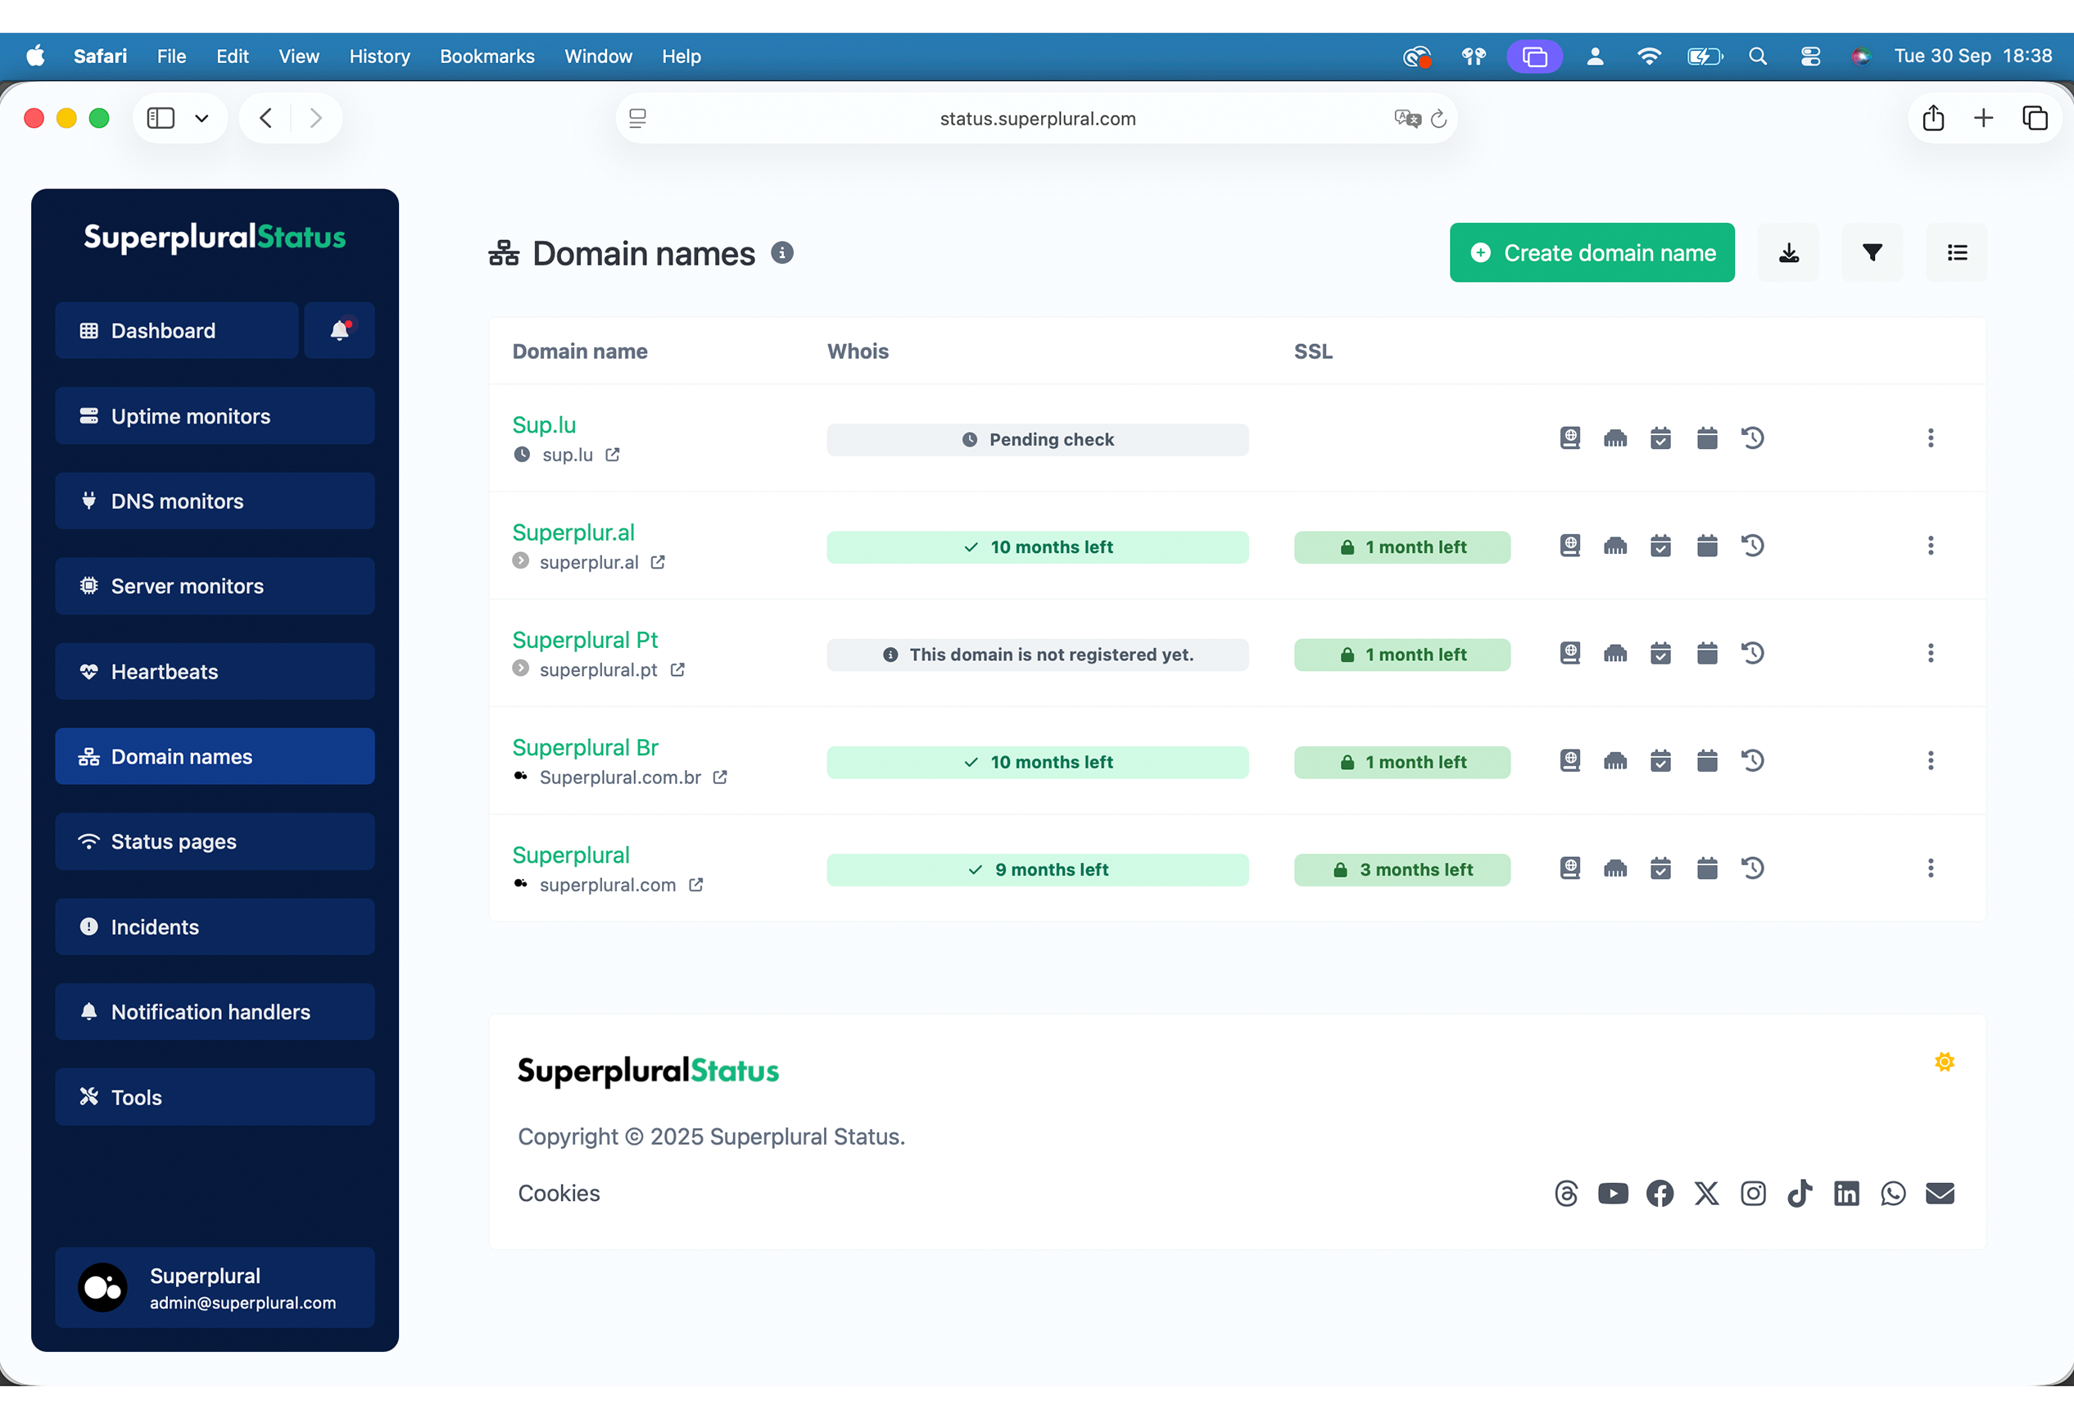Open Whois lookup icon in Sup.lu row
The height and width of the screenshot is (1419, 2074).
1569,438
